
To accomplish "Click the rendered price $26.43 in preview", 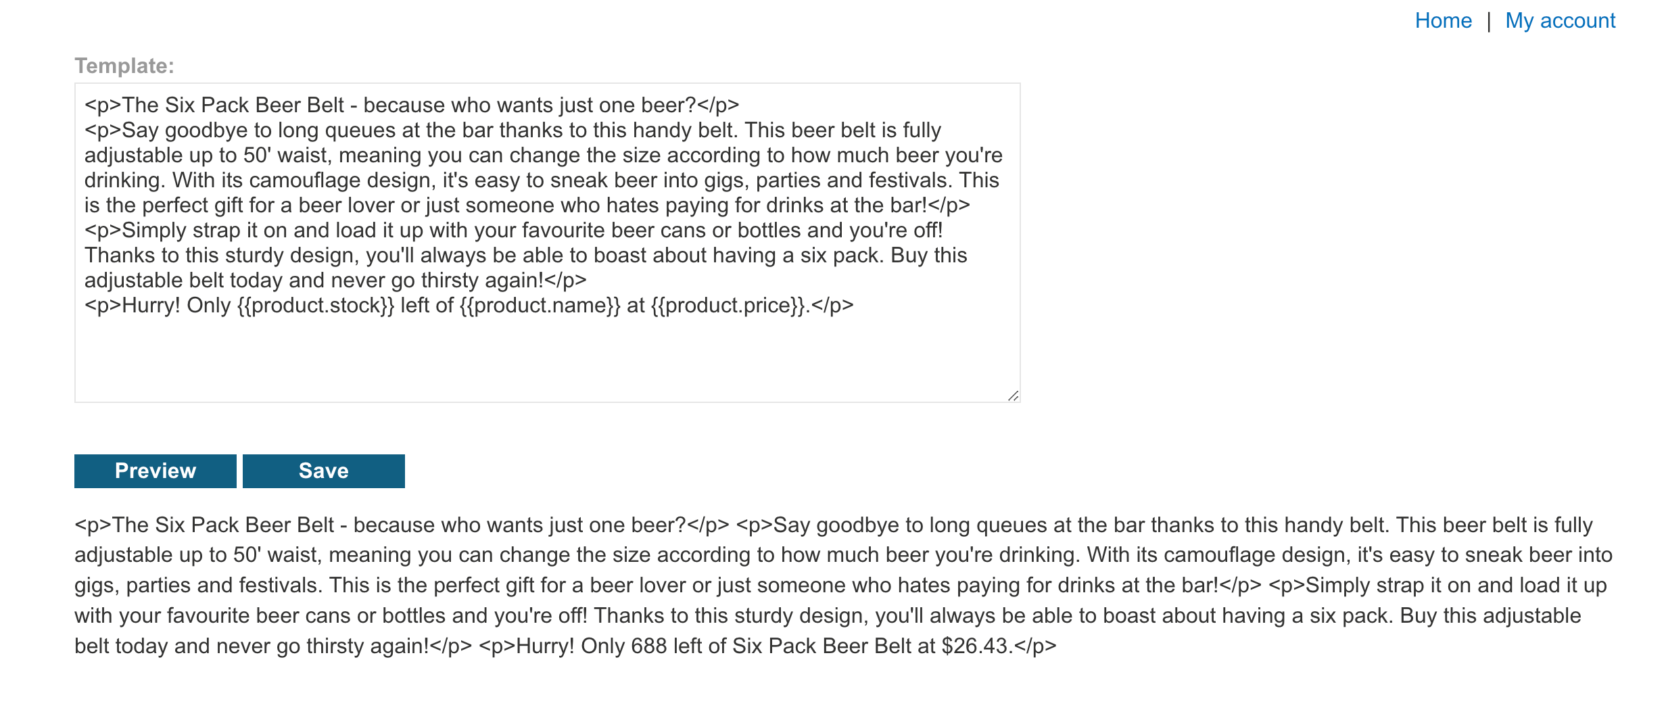I will (974, 646).
